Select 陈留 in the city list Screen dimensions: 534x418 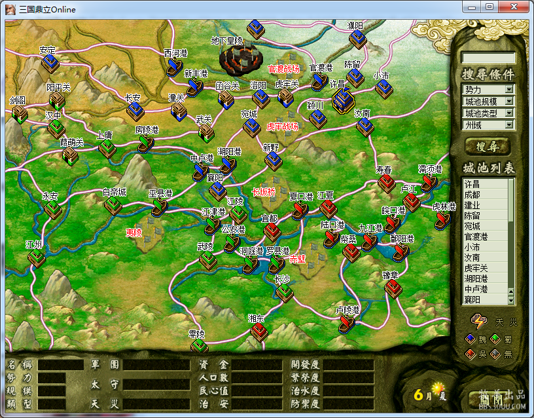pos(486,216)
